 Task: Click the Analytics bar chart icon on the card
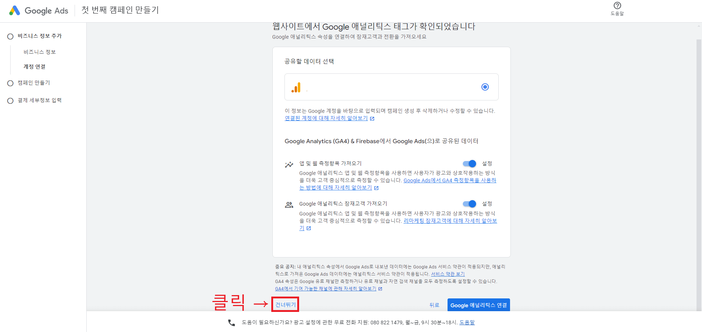pyautogui.click(x=296, y=87)
